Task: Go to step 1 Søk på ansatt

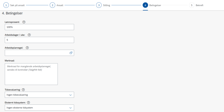Action: (14, 5)
